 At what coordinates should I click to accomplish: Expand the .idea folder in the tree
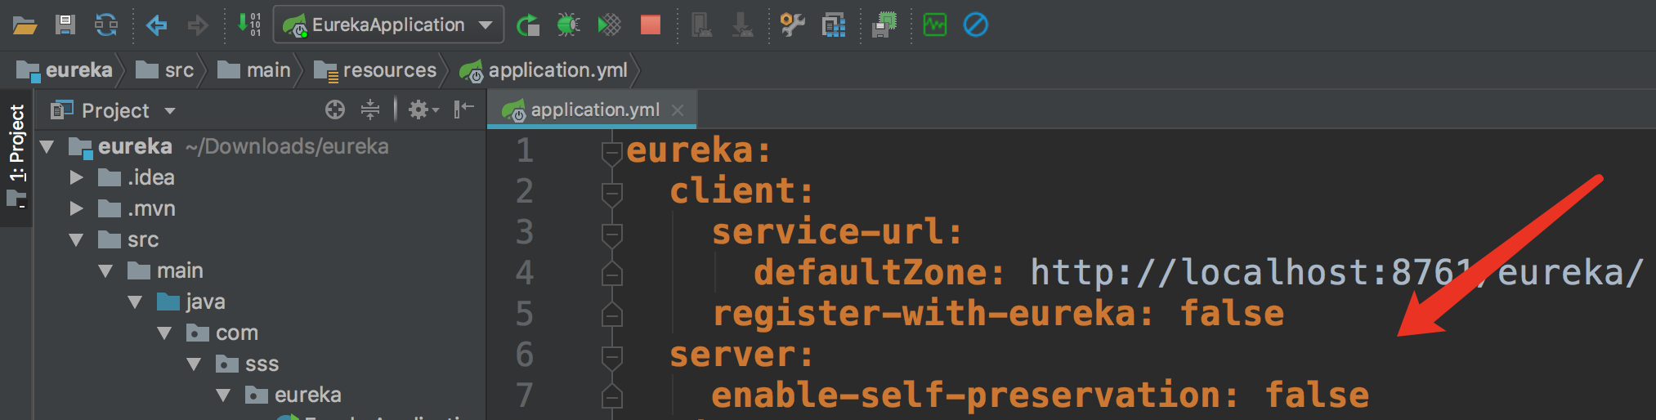coord(76,177)
